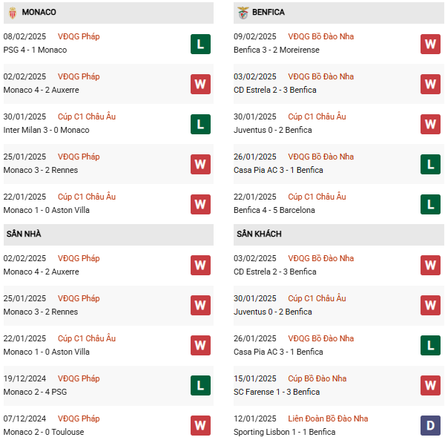
Task: Click the Benfica club crest icon
Action: [x=244, y=13]
